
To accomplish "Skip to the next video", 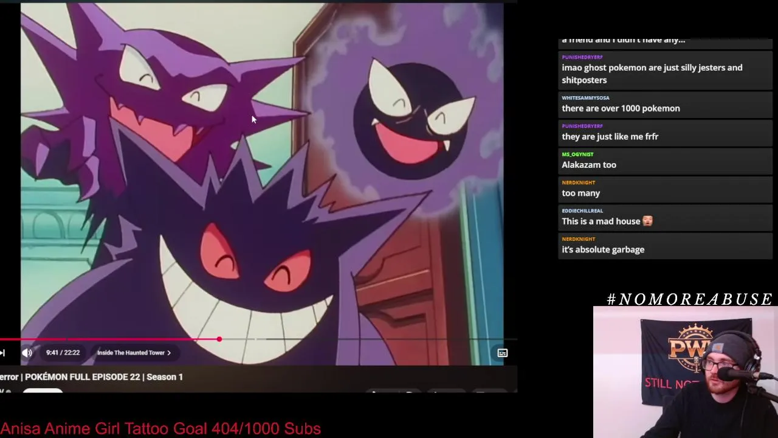I will point(2,353).
